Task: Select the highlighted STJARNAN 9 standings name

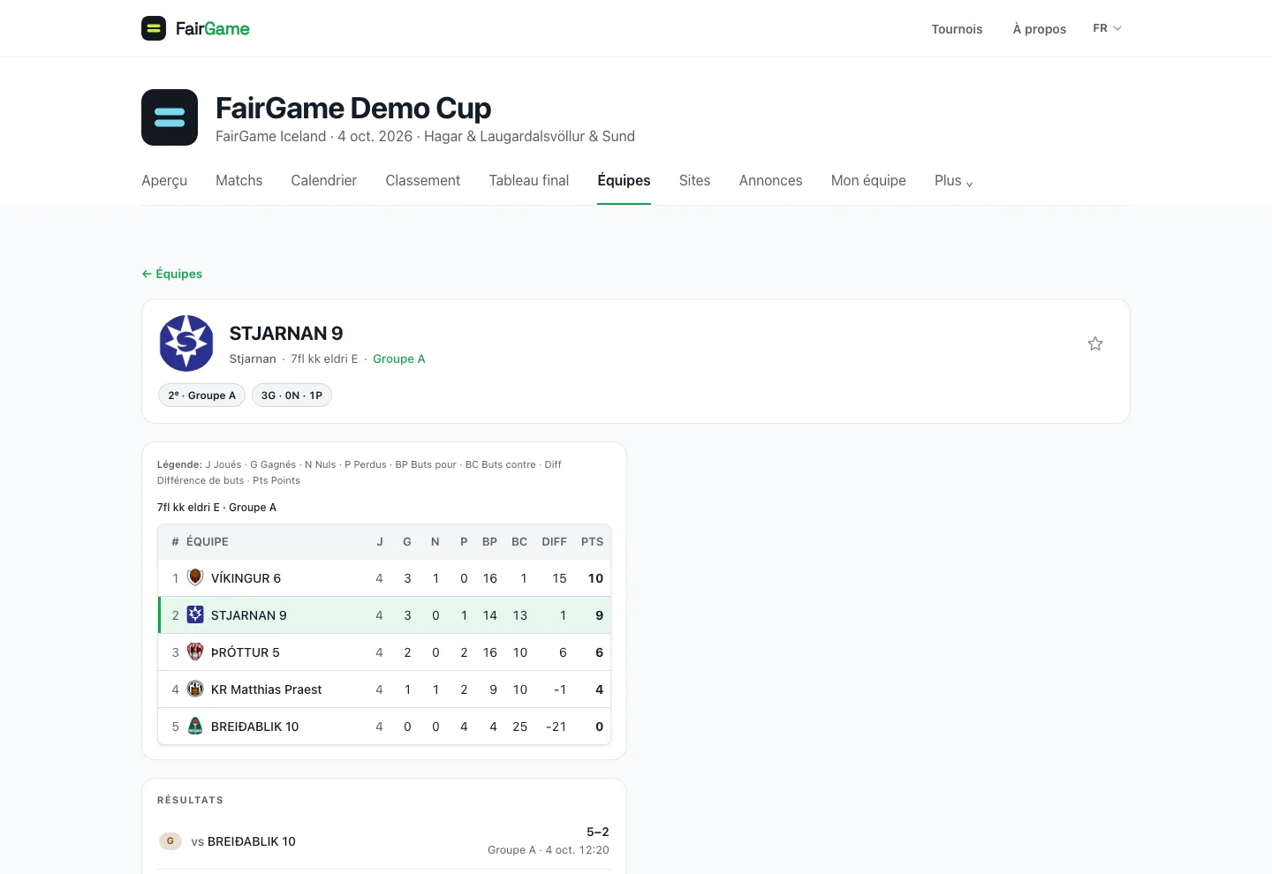Action: [249, 615]
